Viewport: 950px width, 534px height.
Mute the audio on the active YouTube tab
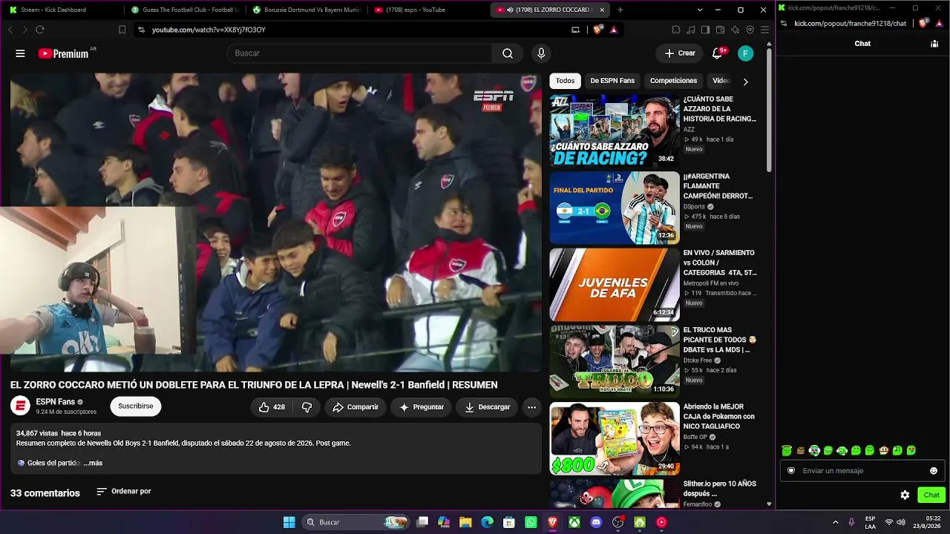coord(511,10)
